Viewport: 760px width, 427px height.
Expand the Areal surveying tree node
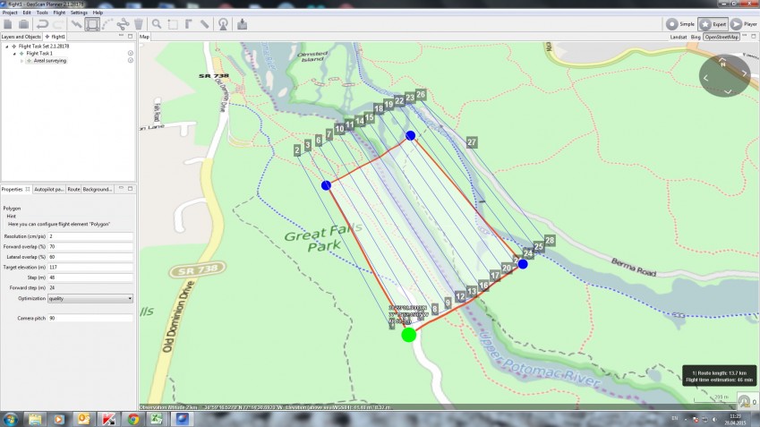coord(21,61)
